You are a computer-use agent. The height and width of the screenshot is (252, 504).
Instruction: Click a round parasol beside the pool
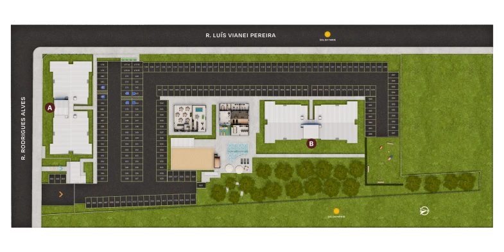click(229, 169)
